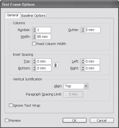Check the Ignore Text Wrap option
Viewport: 119px width, 128px height.
click(11, 105)
